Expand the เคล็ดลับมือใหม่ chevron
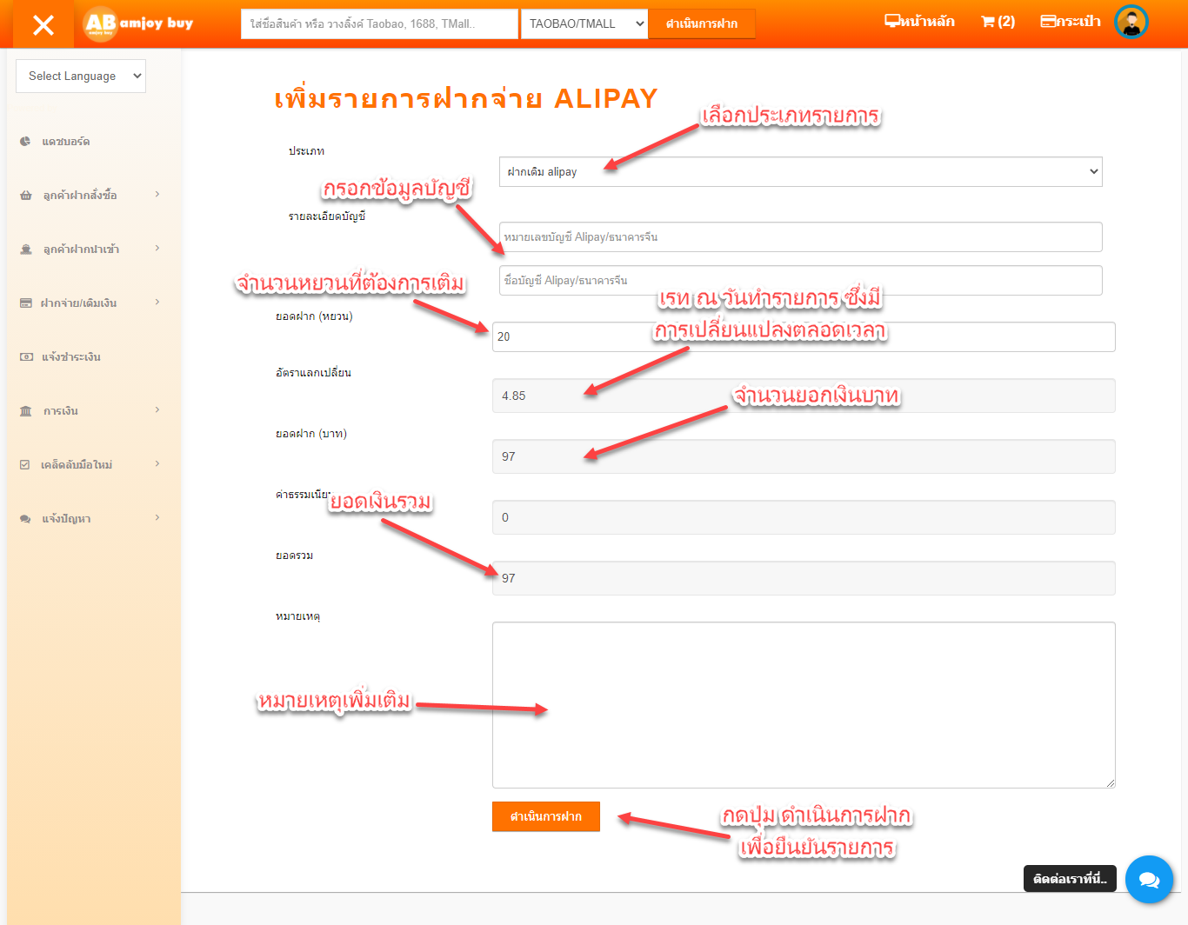 (x=157, y=463)
